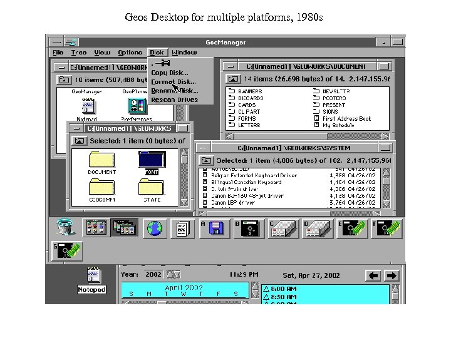Image resolution: width=451 pixels, height=338 pixels.
Task: Choose Copy Disk from Disk menu
Action: tap(170, 73)
